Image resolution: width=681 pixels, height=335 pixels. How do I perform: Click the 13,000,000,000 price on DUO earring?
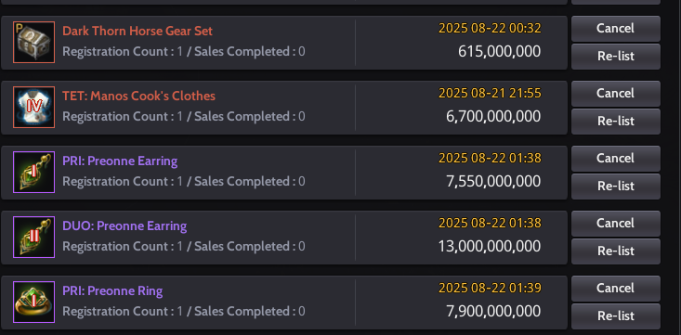(490, 247)
